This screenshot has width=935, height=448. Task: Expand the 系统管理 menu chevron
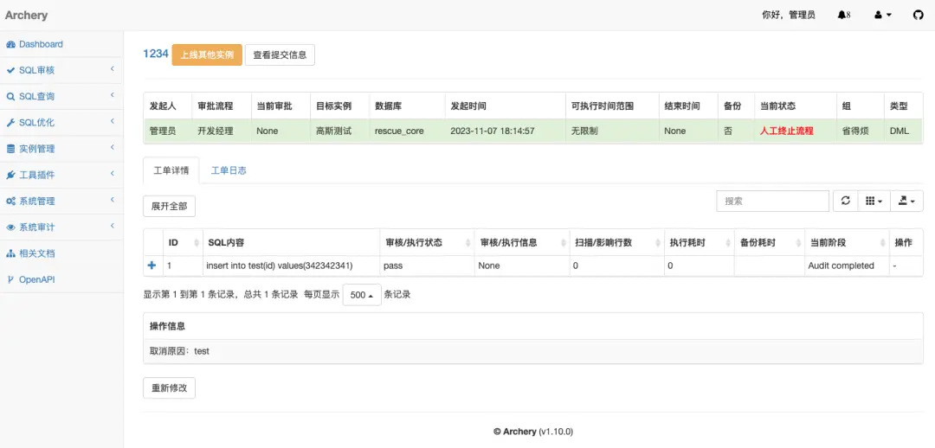pos(112,201)
